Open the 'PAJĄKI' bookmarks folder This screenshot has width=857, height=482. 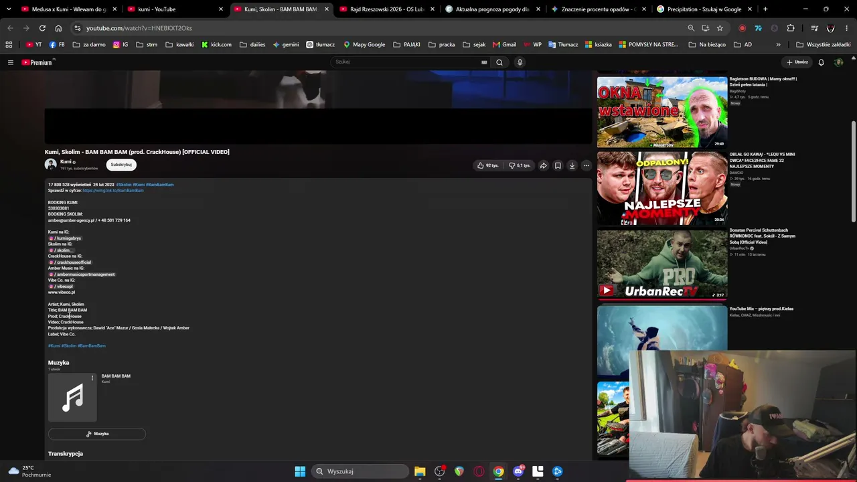[406, 44]
